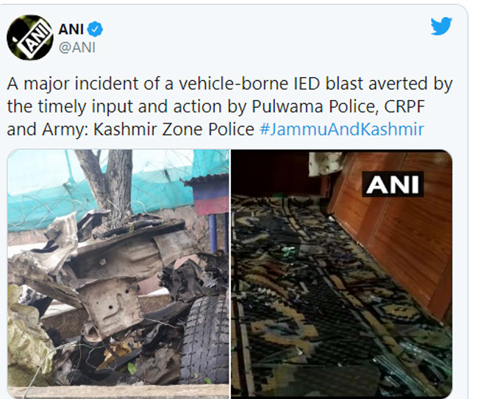Visit the @ANI handle

pos(76,48)
